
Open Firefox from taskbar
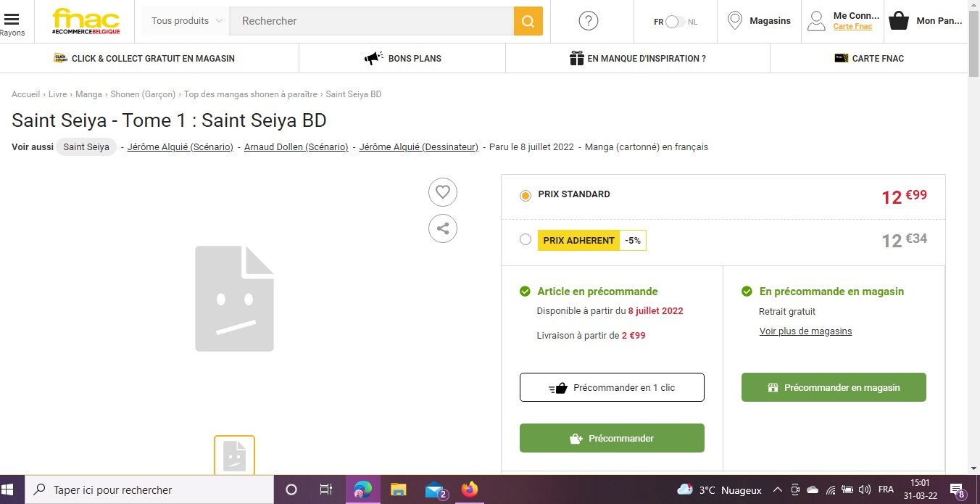click(470, 489)
